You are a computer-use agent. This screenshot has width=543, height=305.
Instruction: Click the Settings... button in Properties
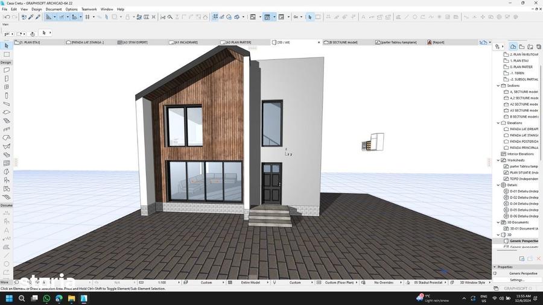coord(516,280)
